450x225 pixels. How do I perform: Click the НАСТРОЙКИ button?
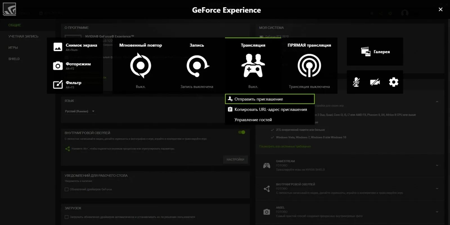coord(235,159)
